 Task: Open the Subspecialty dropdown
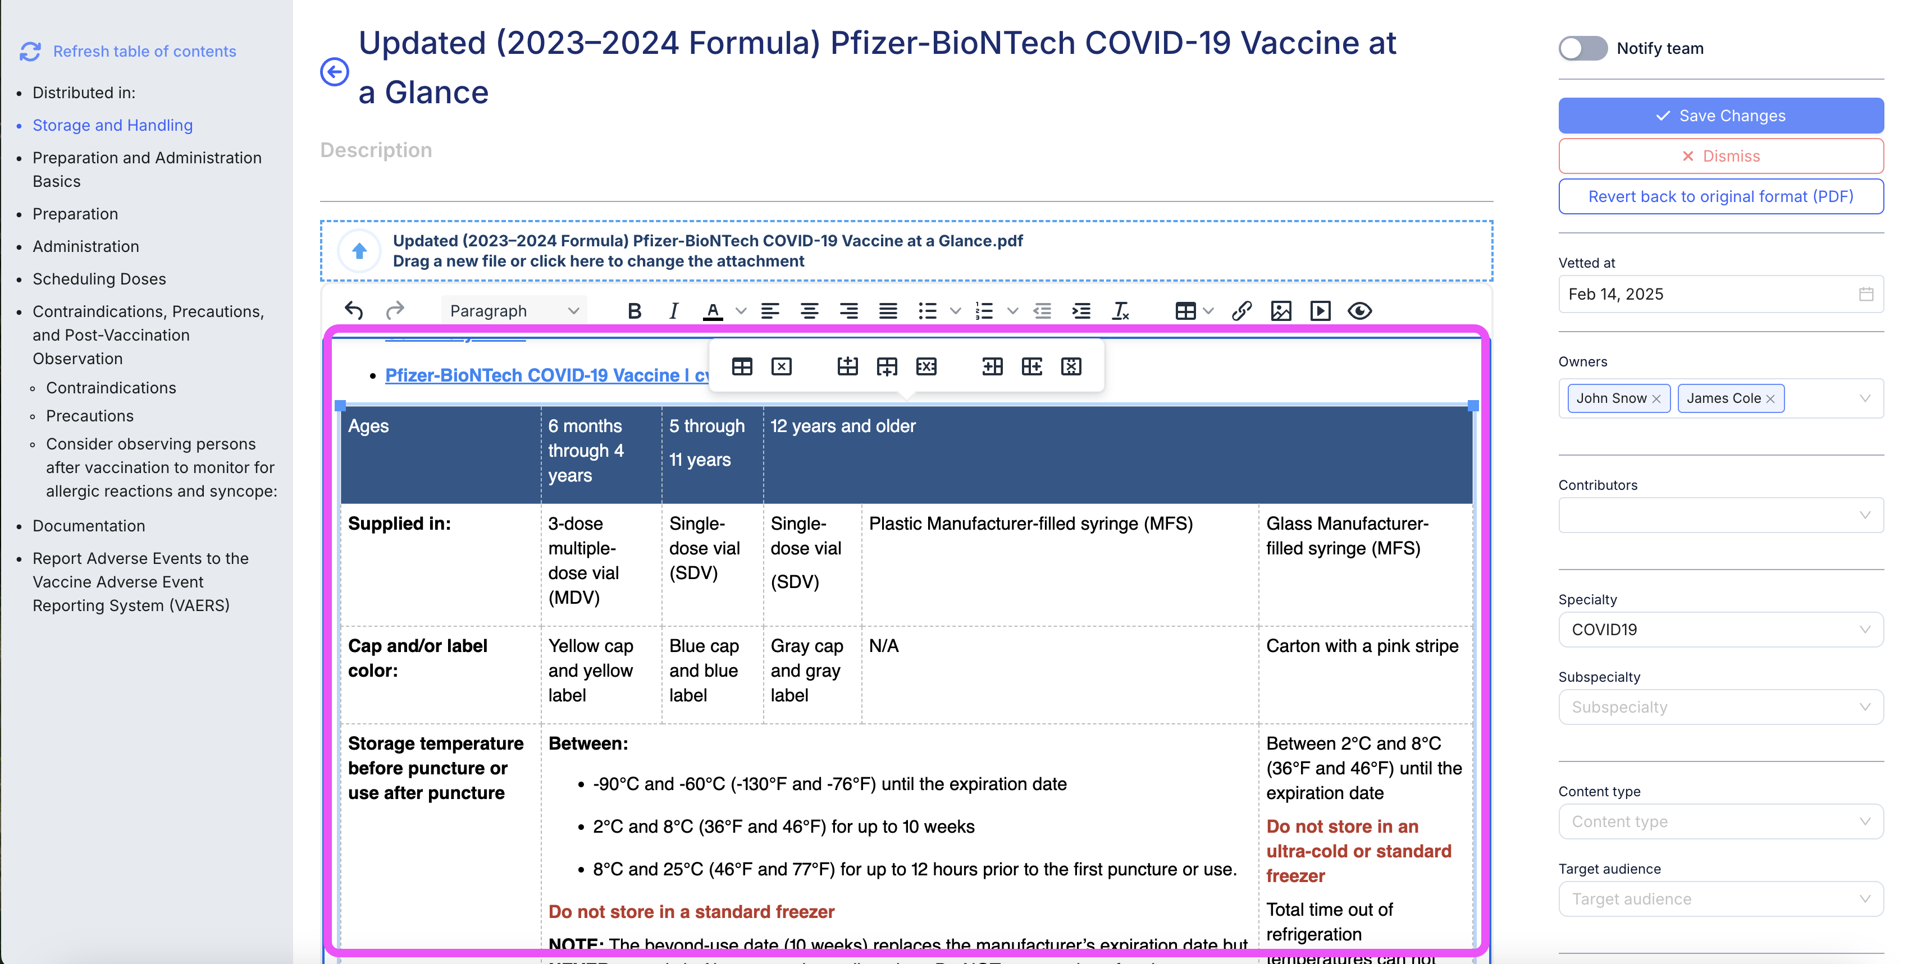click(x=1720, y=707)
